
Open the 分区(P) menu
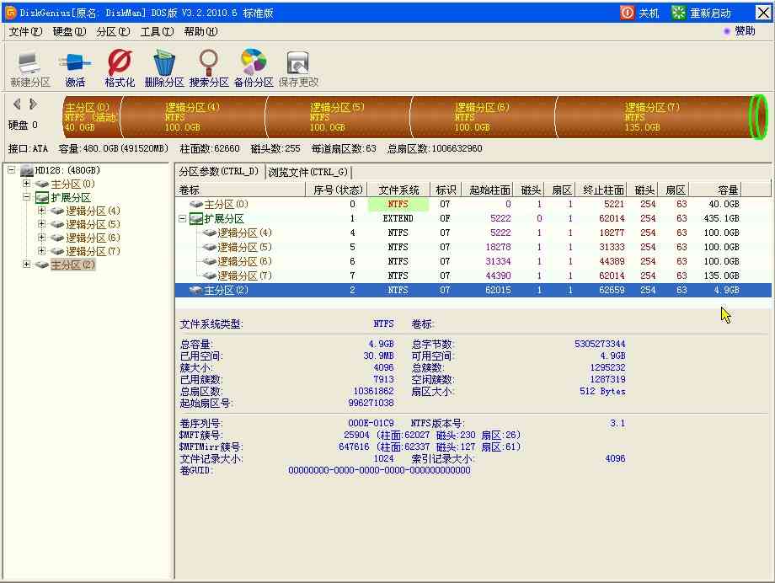113,32
